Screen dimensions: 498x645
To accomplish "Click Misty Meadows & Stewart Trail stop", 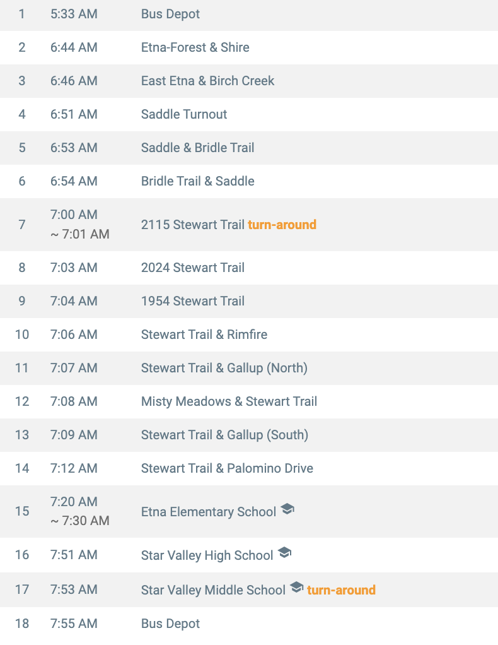I will tap(229, 401).
